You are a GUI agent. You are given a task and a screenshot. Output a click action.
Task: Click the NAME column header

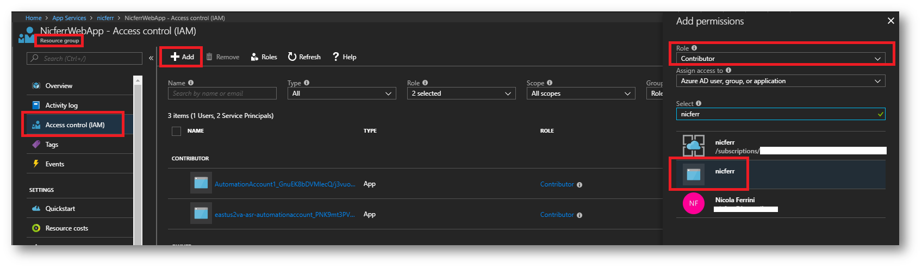(x=196, y=131)
